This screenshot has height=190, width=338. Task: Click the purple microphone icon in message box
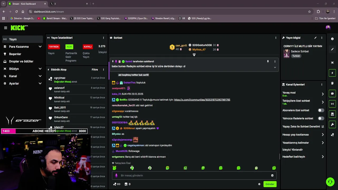116,175
